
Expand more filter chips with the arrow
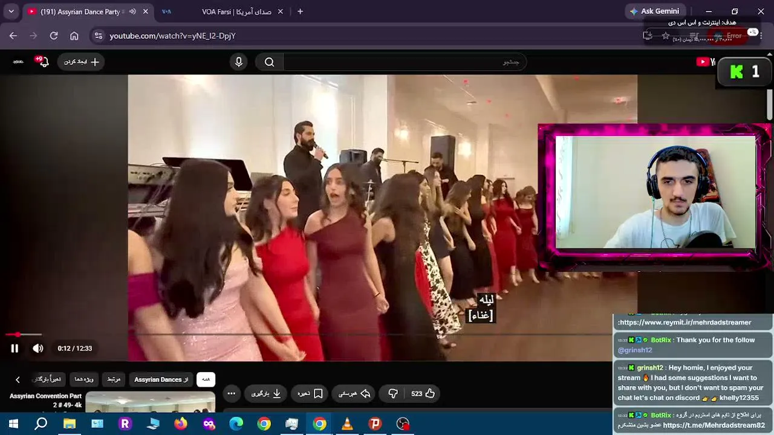[18, 379]
